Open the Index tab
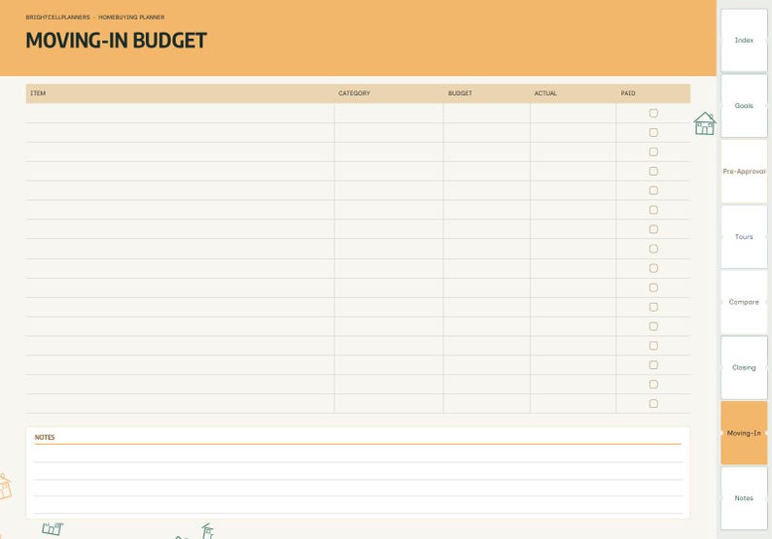Image resolution: width=772 pixels, height=539 pixels. pyautogui.click(x=744, y=41)
